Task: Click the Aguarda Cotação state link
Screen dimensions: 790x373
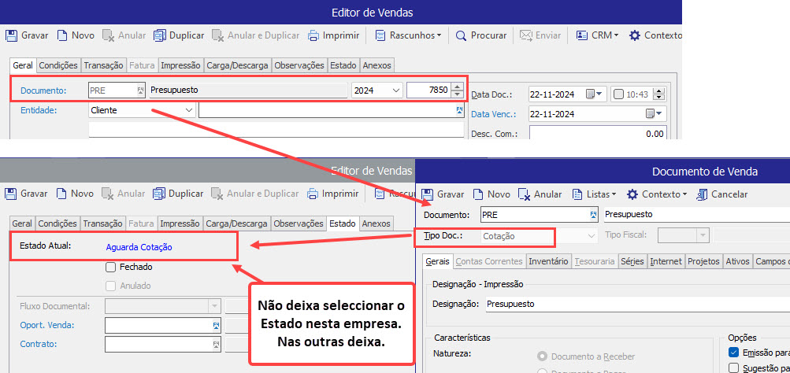Action: click(x=139, y=246)
